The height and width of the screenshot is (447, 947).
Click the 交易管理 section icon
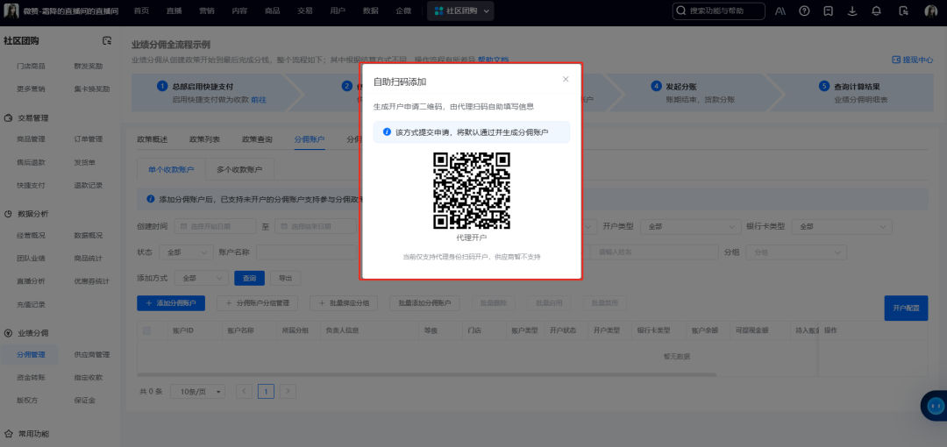[x=9, y=118]
